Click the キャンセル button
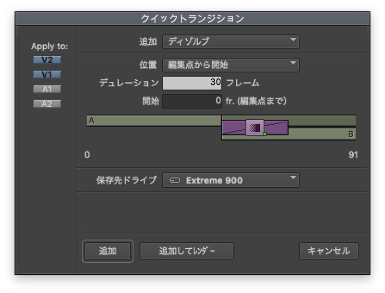Viewport: 385px width, 293px height. click(329, 251)
